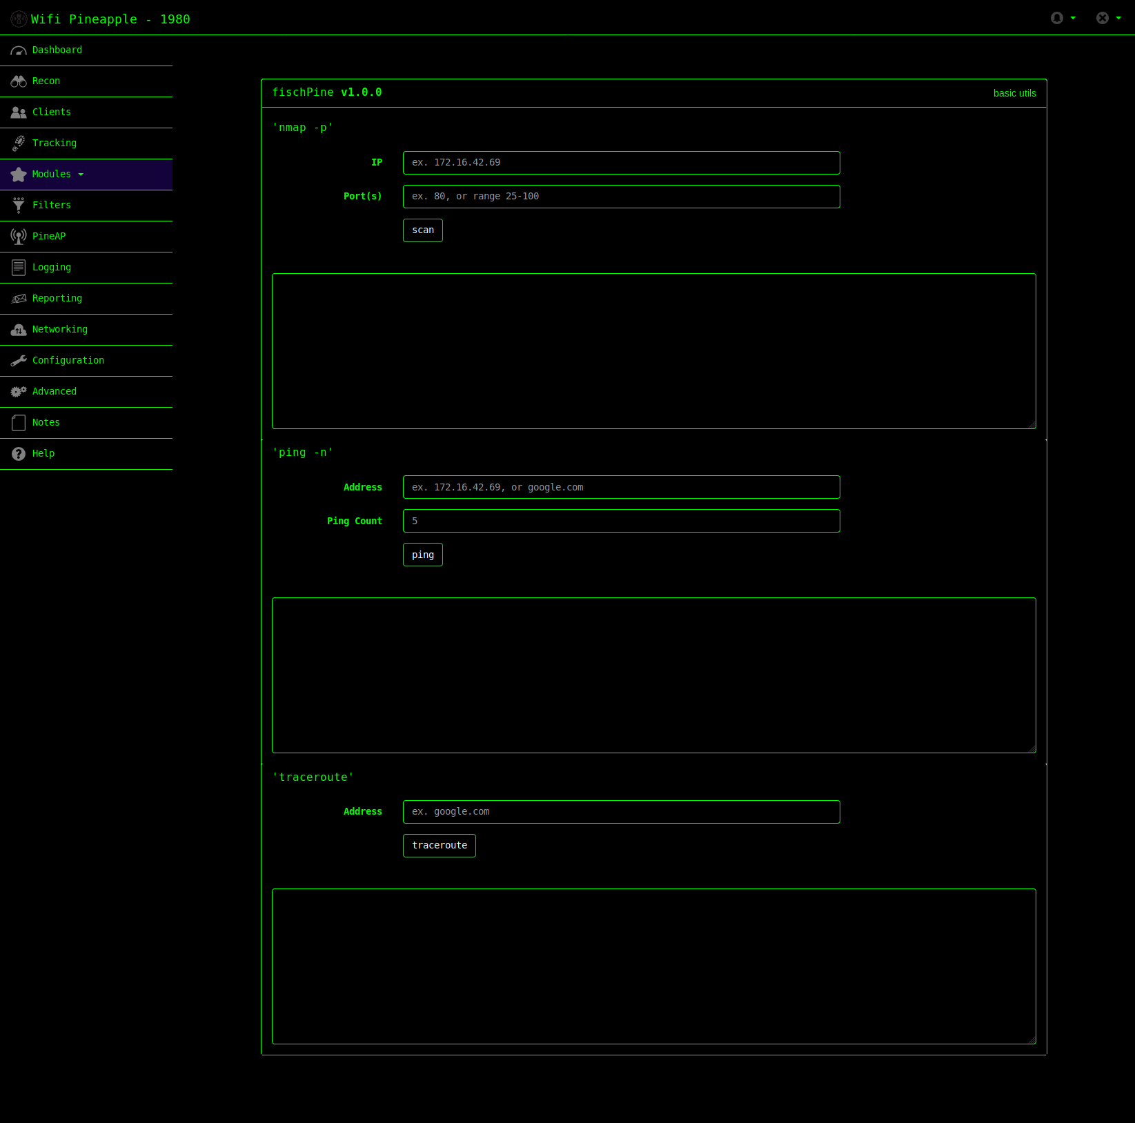
Task: Click the Recon binoculars icon
Action: (x=19, y=81)
